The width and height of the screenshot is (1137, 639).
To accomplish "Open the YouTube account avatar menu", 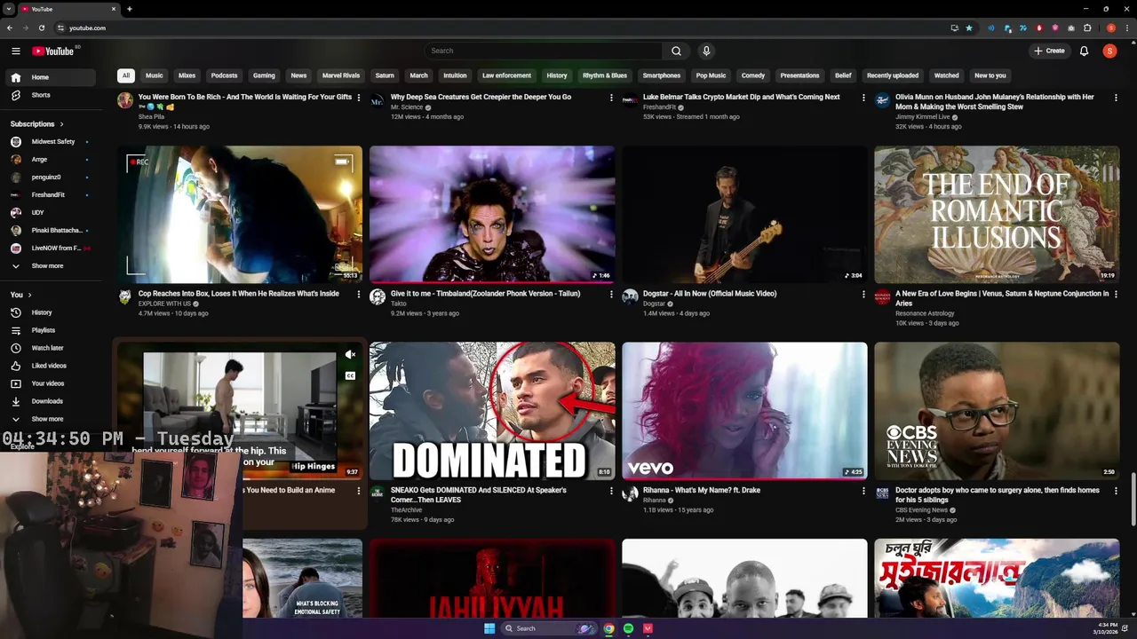I will coord(1109,51).
